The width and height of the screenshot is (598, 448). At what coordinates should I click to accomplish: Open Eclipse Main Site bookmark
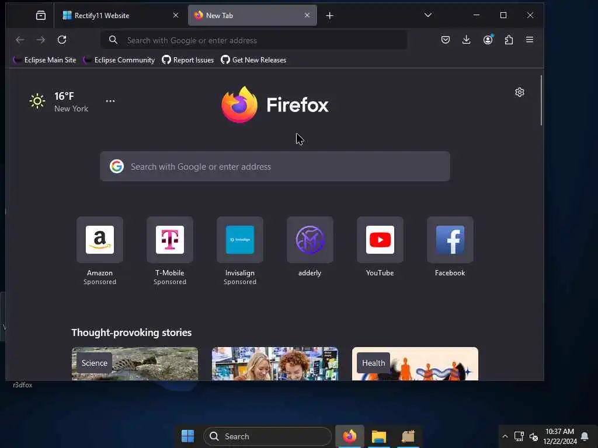tap(44, 60)
